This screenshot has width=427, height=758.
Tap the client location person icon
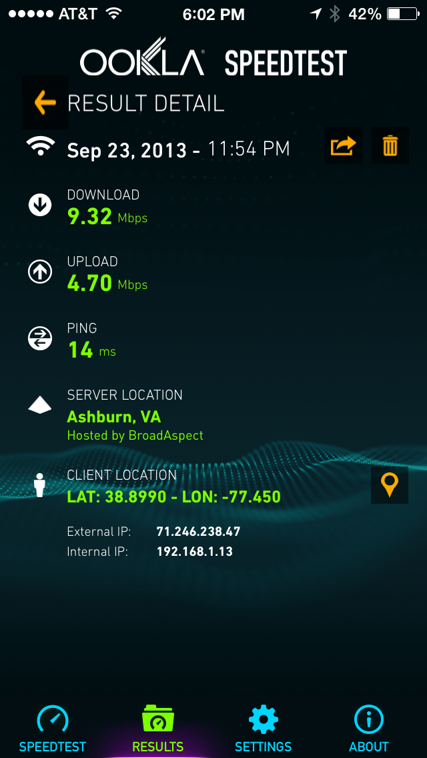click(x=40, y=485)
